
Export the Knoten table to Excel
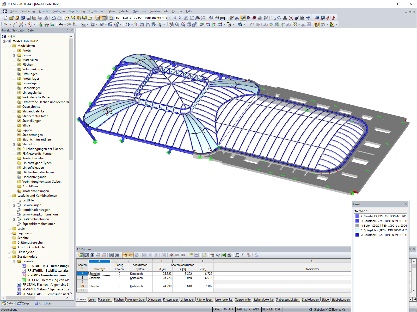pos(224,255)
